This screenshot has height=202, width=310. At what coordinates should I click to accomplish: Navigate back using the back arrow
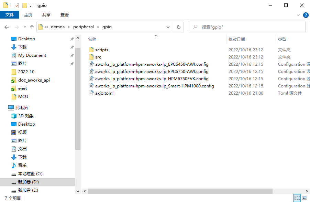[7, 26]
